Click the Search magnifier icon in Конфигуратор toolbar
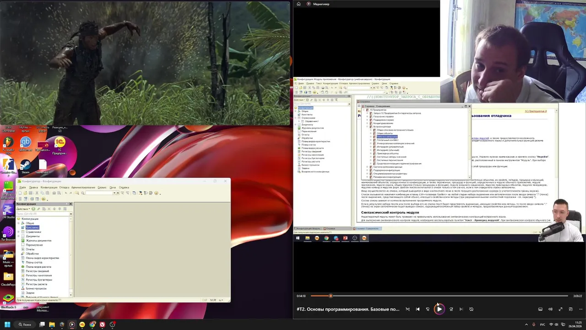Viewport: 586px width, 330px height. click(82, 193)
